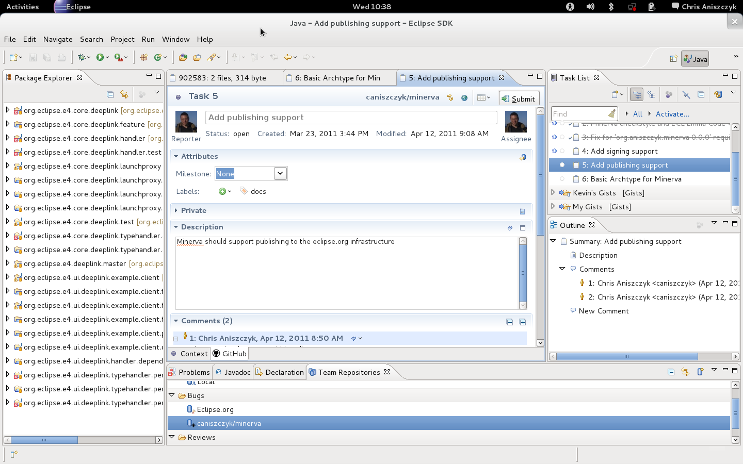Click the Synchronize task icon beside caniszczyk/minerva
The width and height of the screenshot is (743, 464).
click(x=450, y=97)
